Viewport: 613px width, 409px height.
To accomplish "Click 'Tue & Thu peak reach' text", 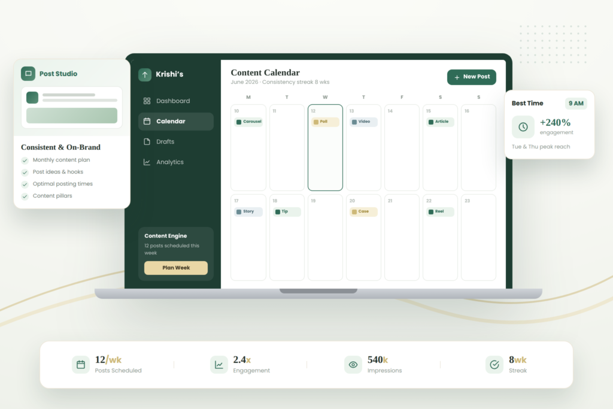I will [541, 147].
